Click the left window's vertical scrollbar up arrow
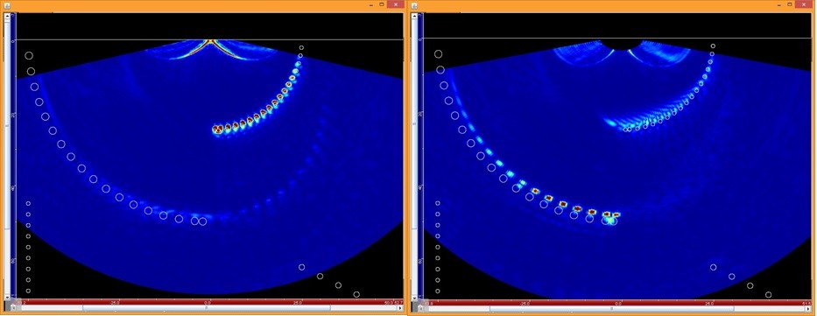The image size is (817, 316). [7, 16]
